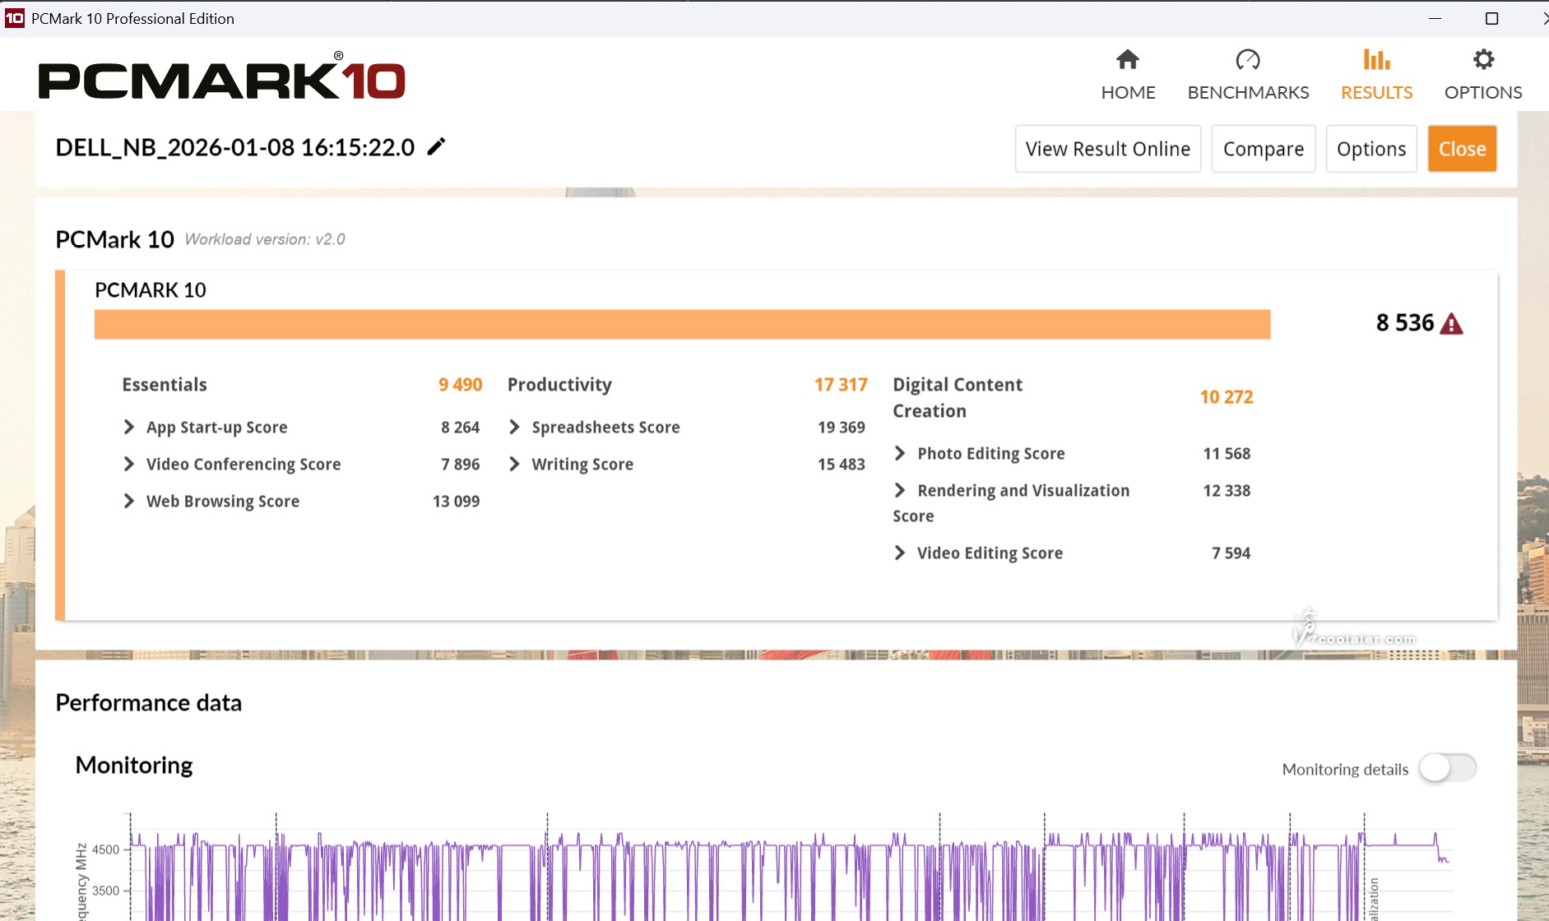Close the result with orange Close button

coord(1462,149)
